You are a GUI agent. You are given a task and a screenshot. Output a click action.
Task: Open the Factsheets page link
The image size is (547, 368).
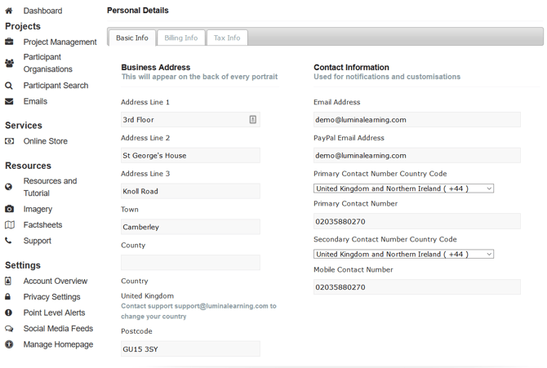(42, 225)
